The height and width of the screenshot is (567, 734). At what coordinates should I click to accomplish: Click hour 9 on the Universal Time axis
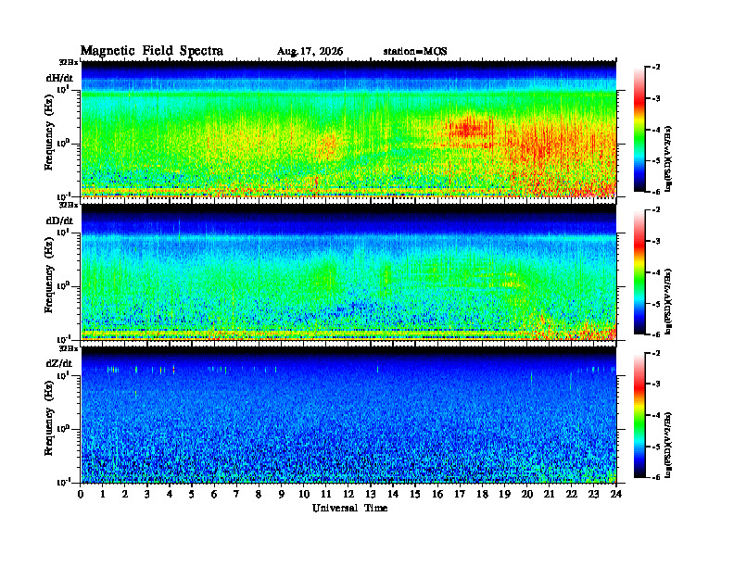click(x=282, y=494)
